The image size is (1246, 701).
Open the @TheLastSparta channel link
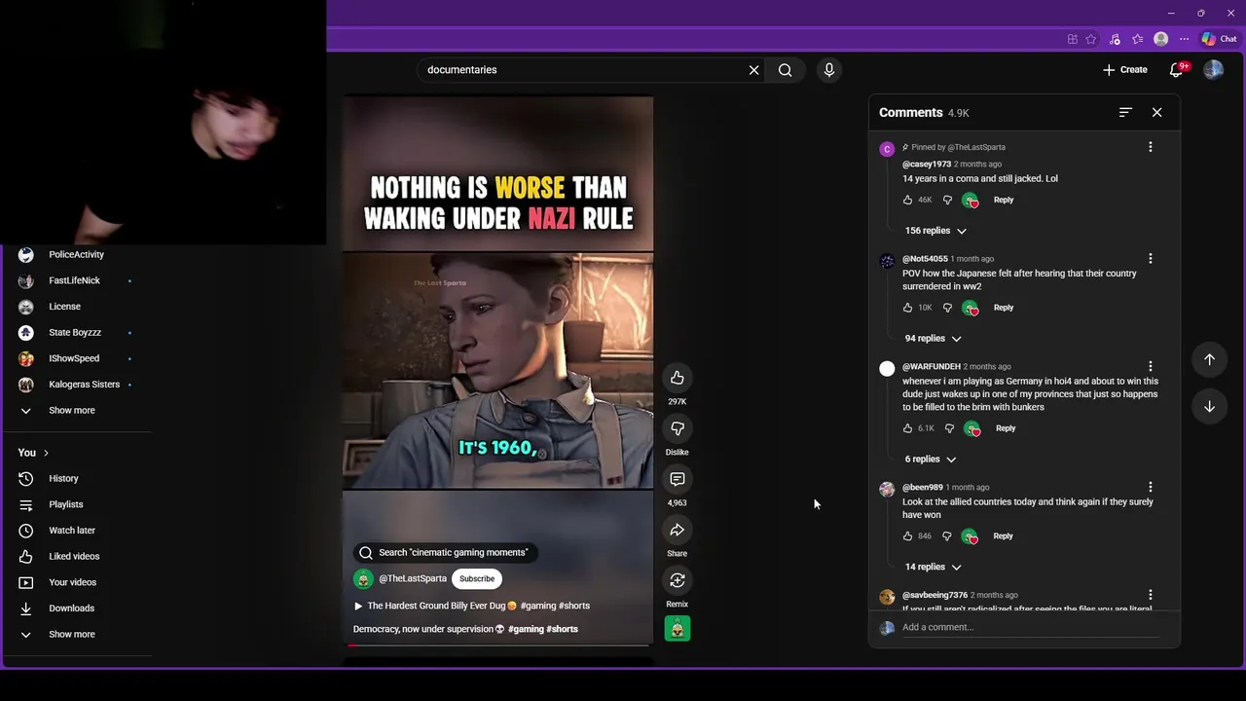pyautogui.click(x=413, y=578)
